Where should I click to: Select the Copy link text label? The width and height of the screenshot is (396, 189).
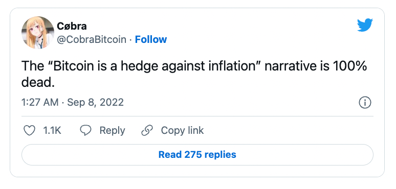tap(182, 131)
